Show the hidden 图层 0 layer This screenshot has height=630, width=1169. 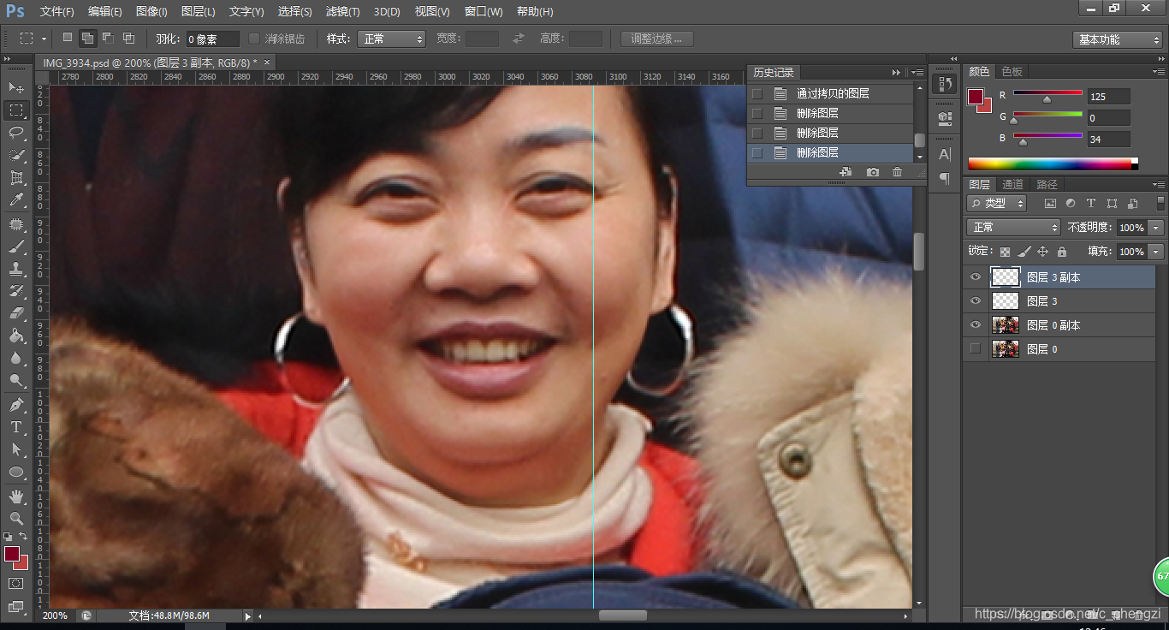click(975, 348)
